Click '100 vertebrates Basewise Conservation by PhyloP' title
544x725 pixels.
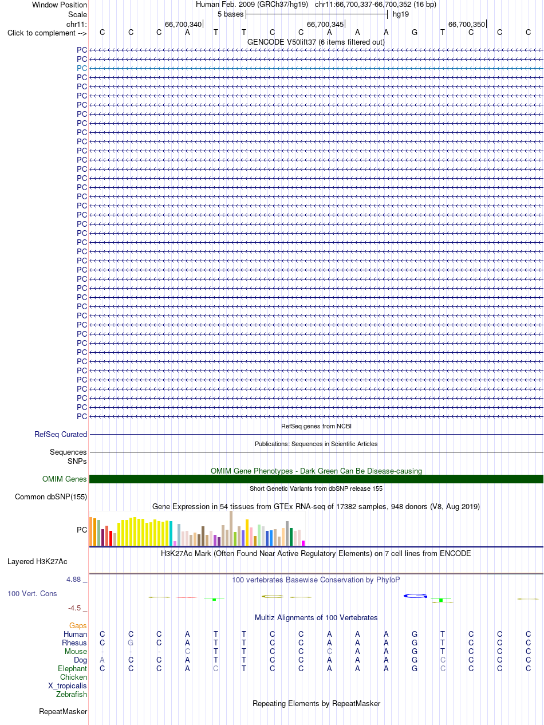point(316,580)
